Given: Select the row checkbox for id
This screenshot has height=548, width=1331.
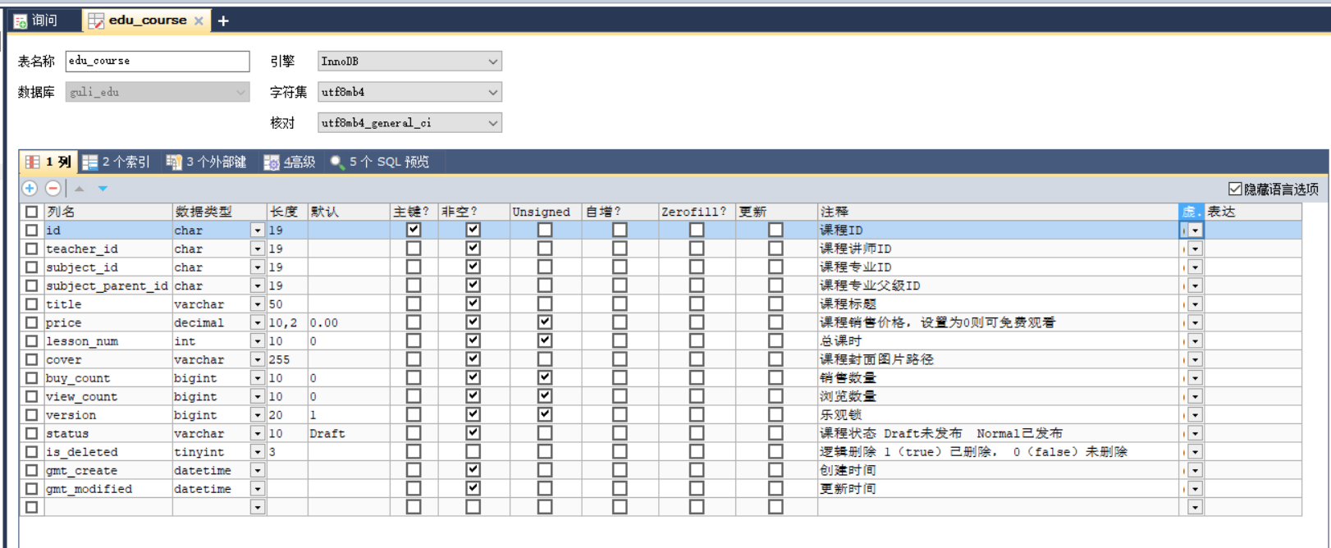Looking at the screenshot, I should click(31, 230).
